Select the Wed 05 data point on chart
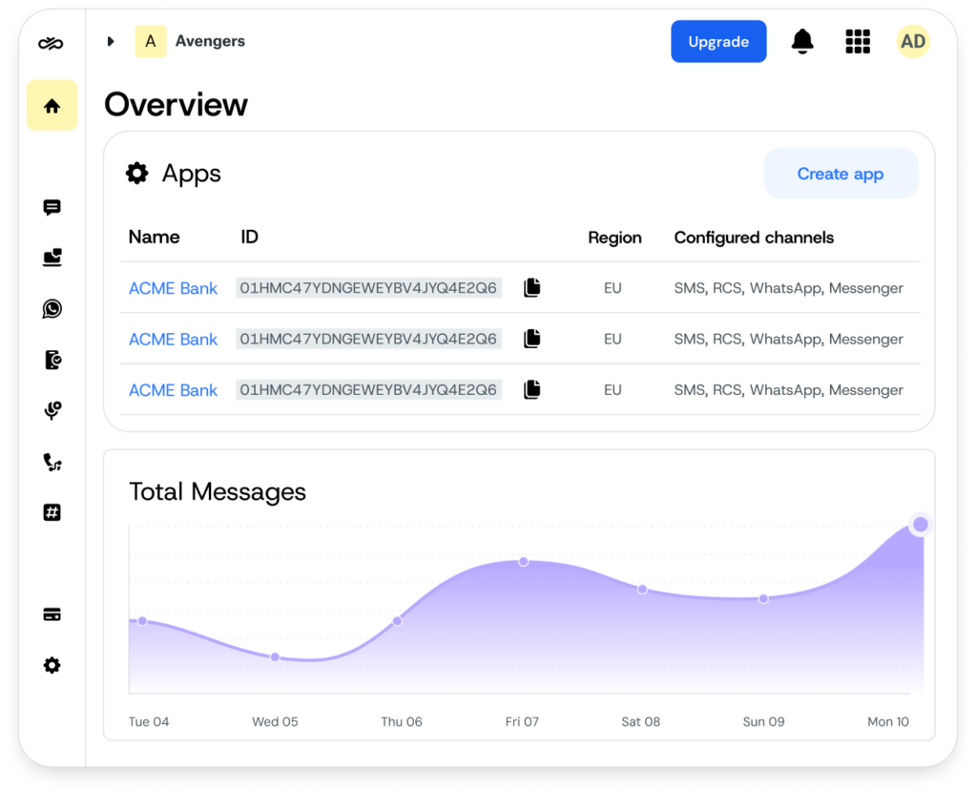The width and height of the screenshot is (977, 789). tap(275, 657)
